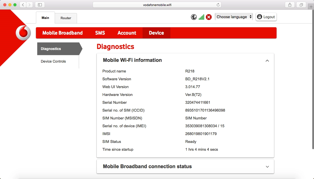Expand the Mobile Broadband connection status panel
The height and width of the screenshot is (179, 314).
267,167
